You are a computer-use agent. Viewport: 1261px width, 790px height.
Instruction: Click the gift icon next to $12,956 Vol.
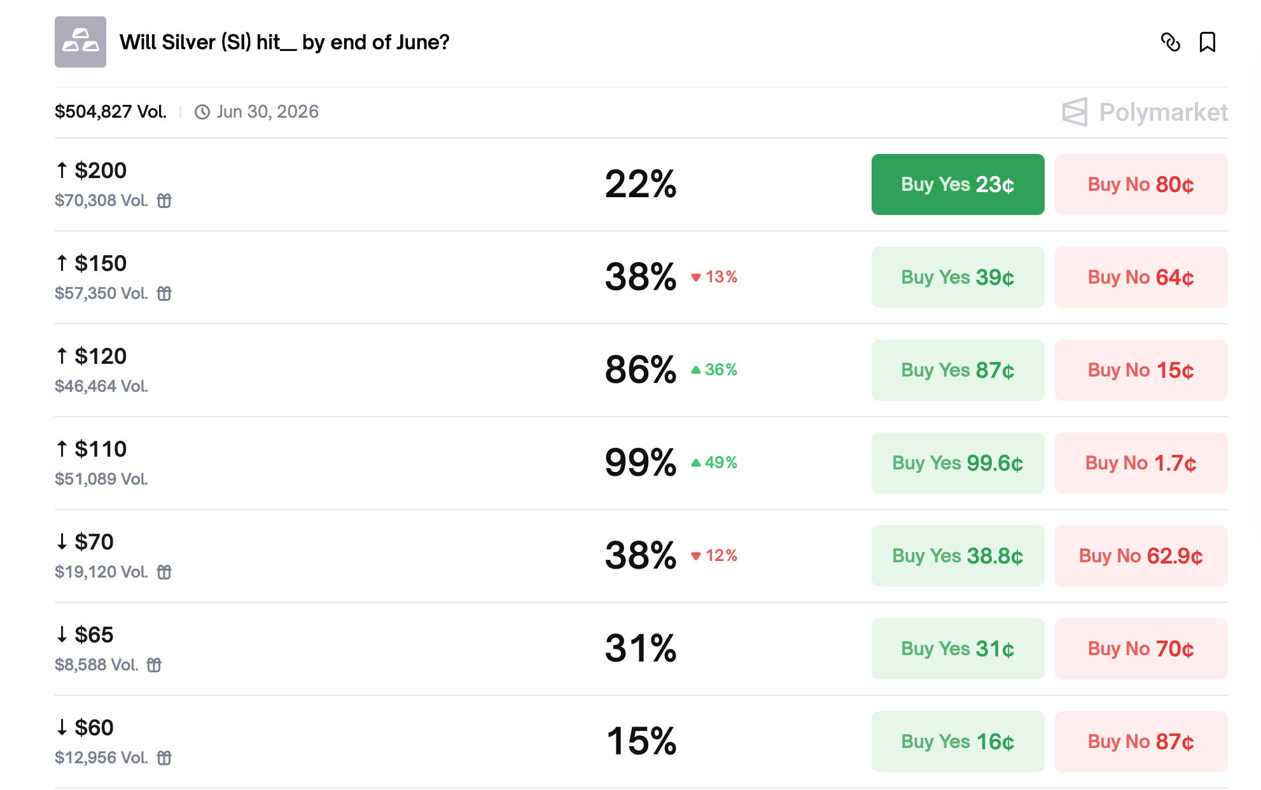(x=165, y=758)
